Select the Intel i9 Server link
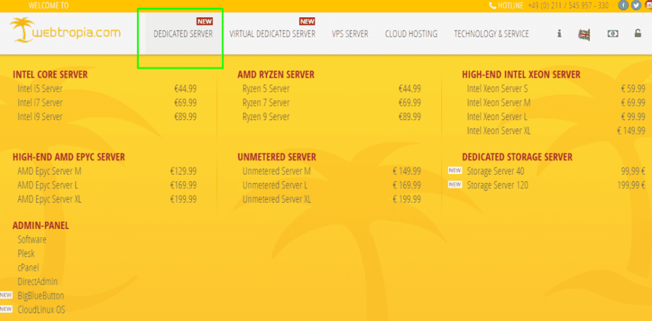 point(40,117)
